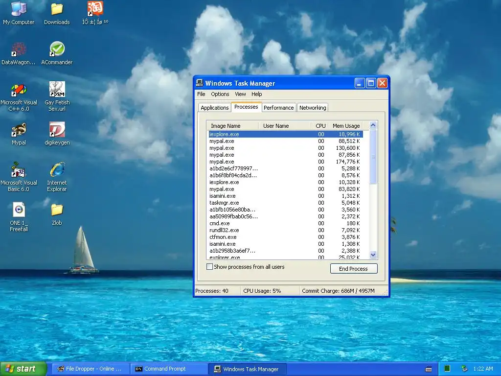Click Windows Task Manager taskbar button

pyautogui.click(x=247, y=369)
